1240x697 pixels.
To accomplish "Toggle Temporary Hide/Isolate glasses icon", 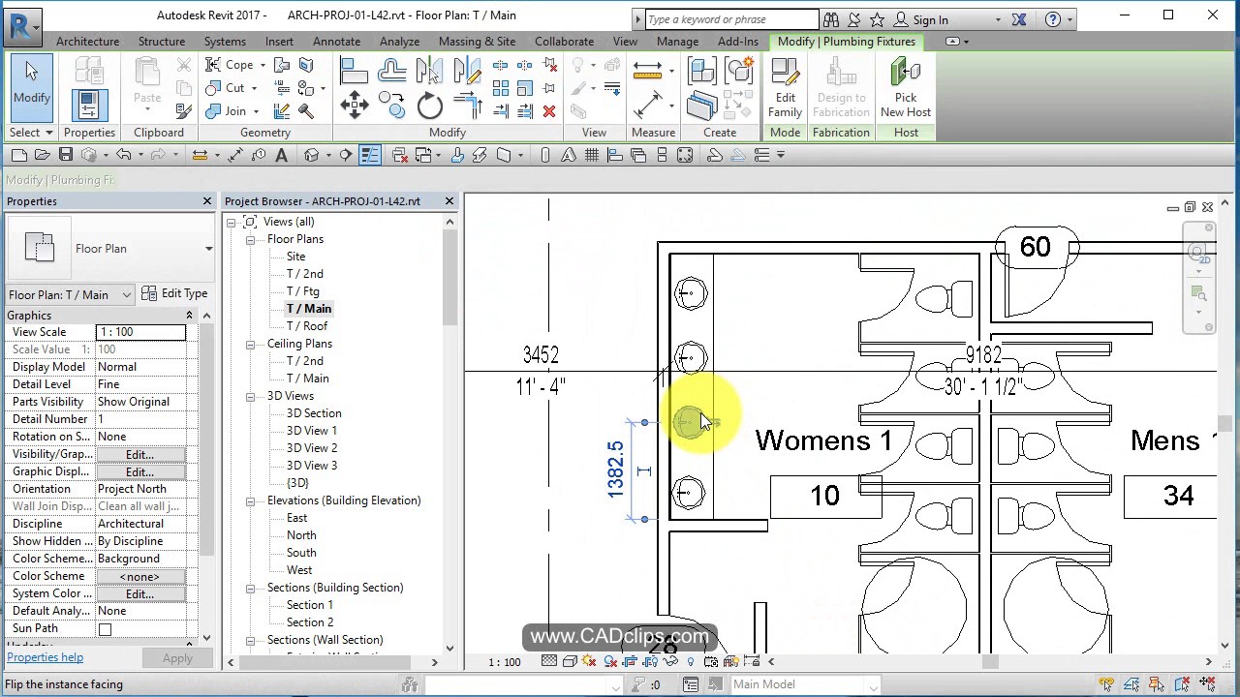I will click(670, 661).
